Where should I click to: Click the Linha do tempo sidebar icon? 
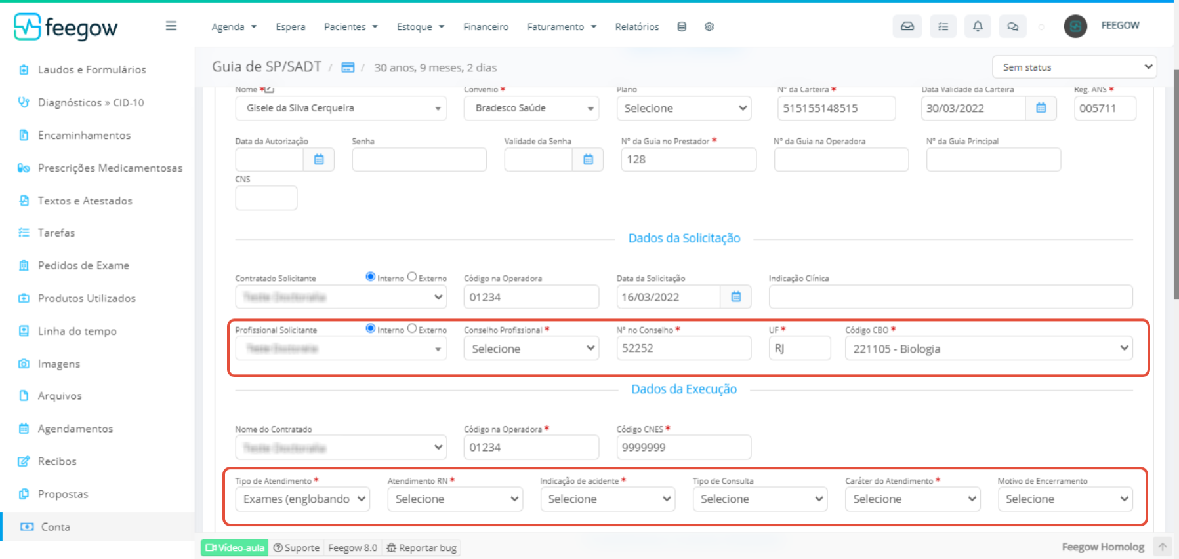(x=24, y=331)
